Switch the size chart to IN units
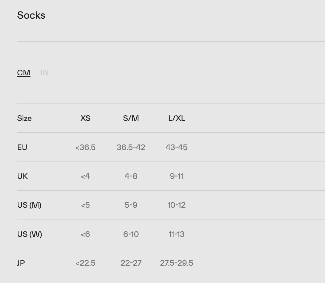This screenshot has height=283, width=325. [45, 73]
